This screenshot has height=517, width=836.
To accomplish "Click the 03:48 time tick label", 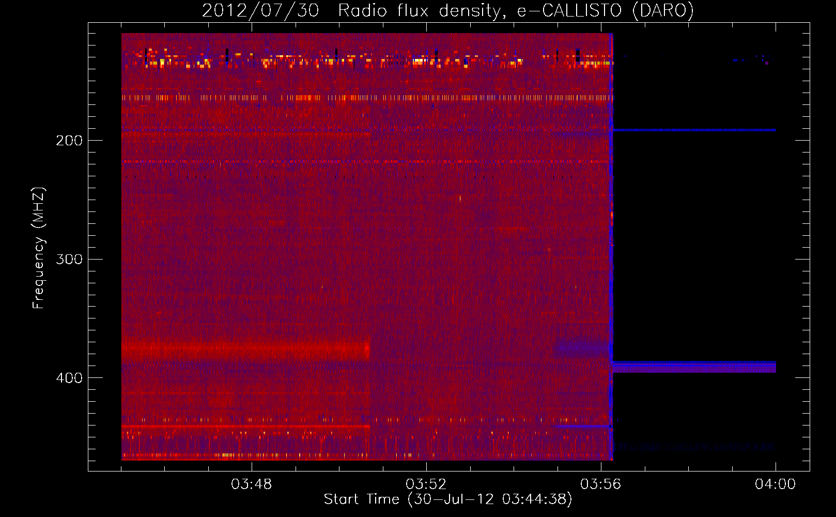I will pyautogui.click(x=251, y=484).
